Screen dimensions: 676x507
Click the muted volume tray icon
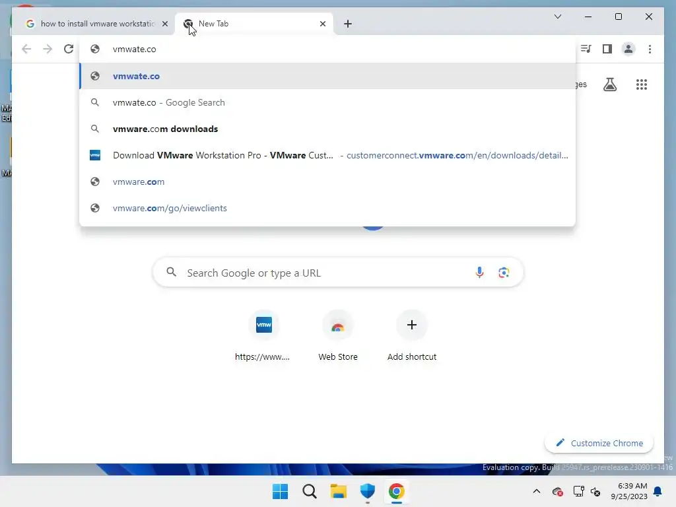tap(595, 491)
